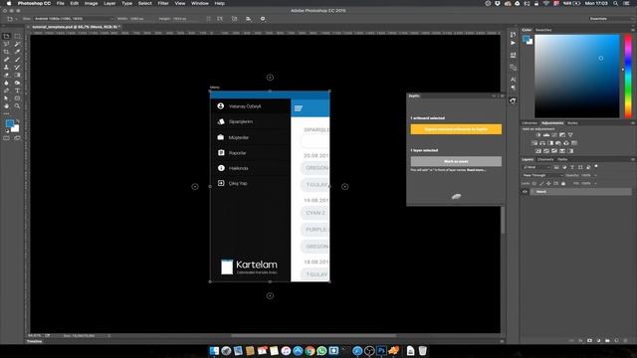This screenshot has height=358, width=637.
Task: Toggle Quick Mask mode
Action: pos(6,138)
